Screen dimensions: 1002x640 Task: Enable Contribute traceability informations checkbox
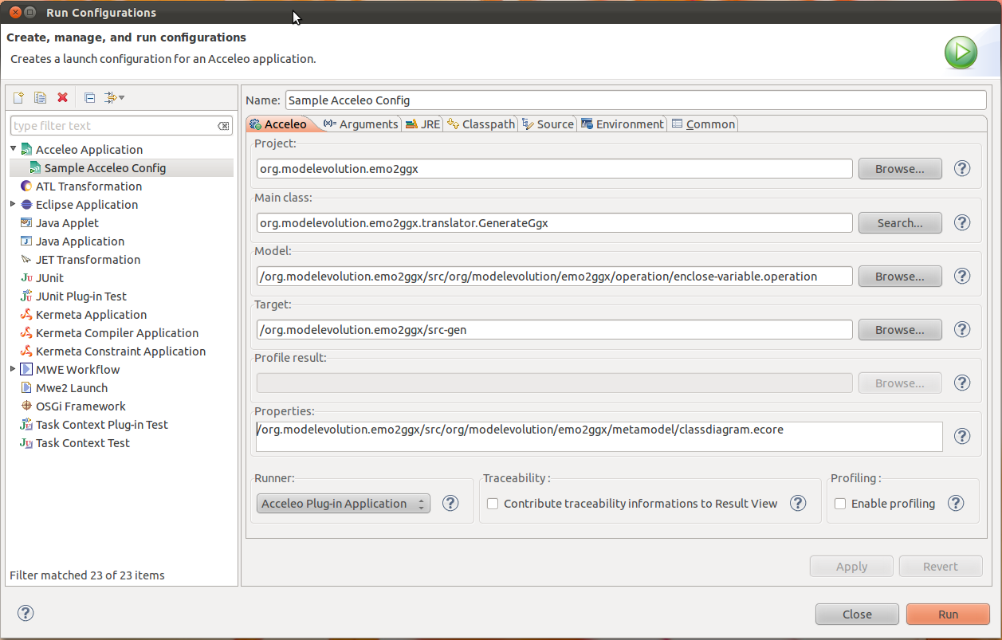493,504
